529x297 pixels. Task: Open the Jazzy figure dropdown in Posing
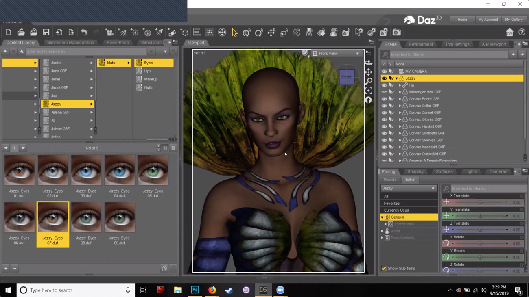tap(409, 188)
